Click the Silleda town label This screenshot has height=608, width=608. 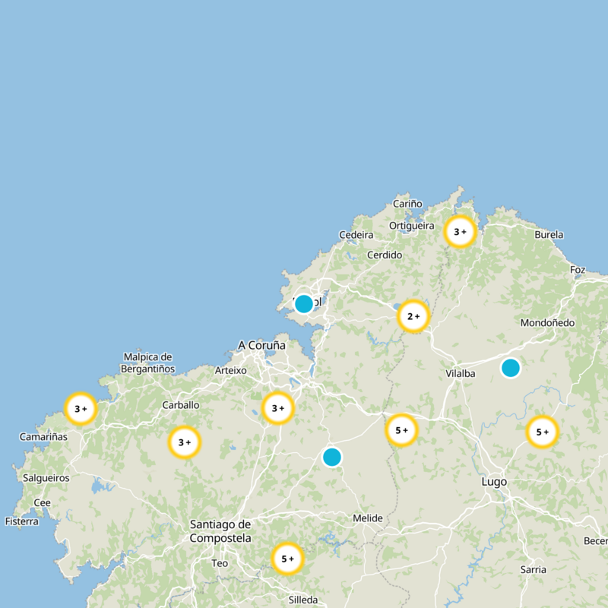click(303, 600)
